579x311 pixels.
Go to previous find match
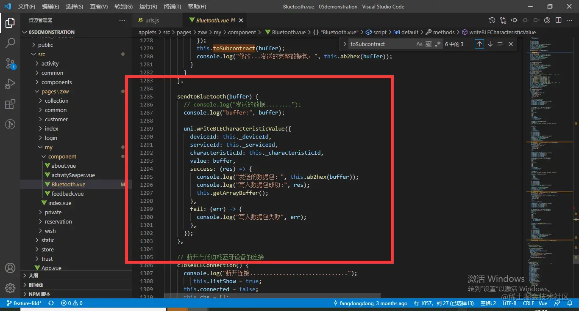[479, 44]
